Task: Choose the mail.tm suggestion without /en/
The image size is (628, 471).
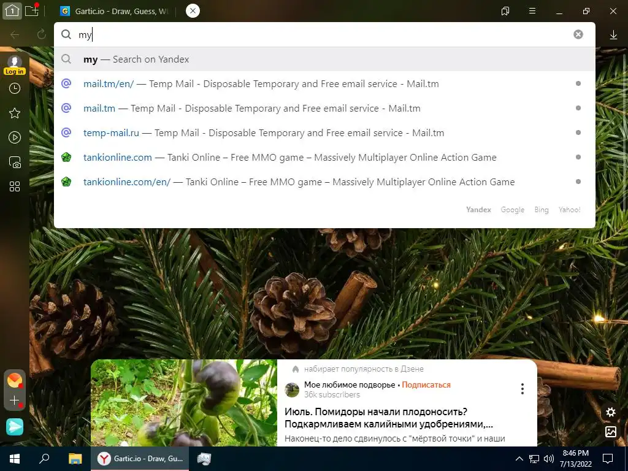Action: 324,108
